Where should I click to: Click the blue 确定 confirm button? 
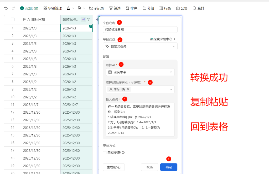coord(169,167)
